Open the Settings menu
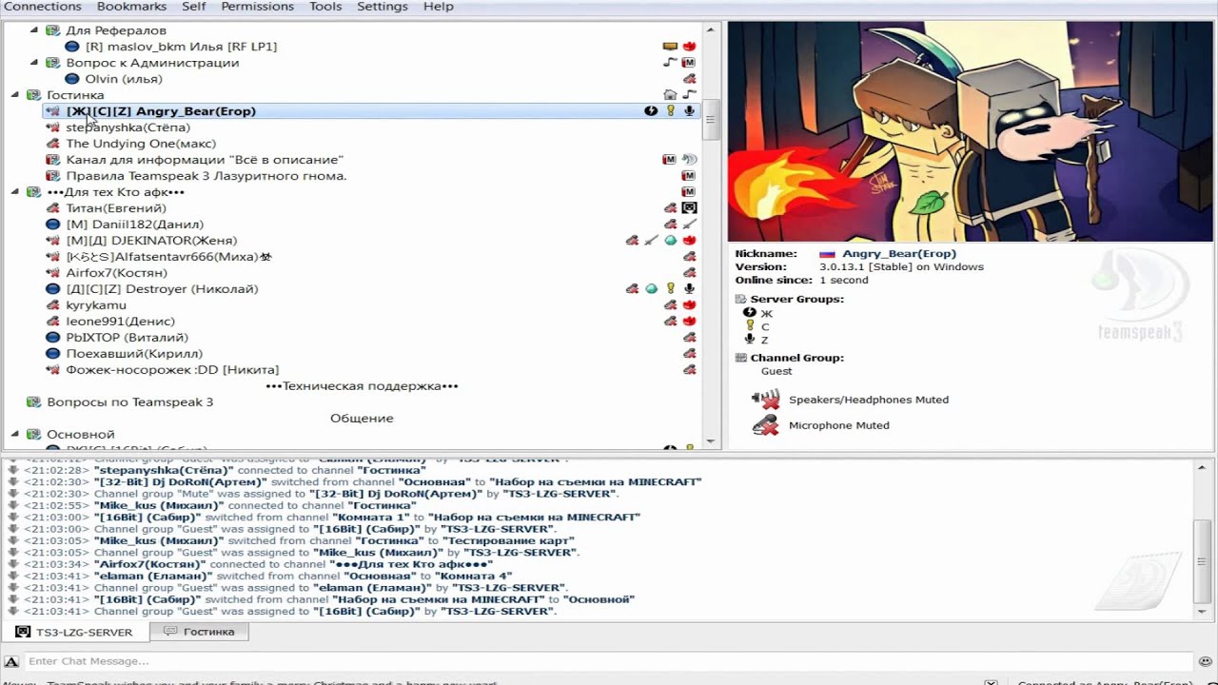1218x685 pixels. pos(383,7)
